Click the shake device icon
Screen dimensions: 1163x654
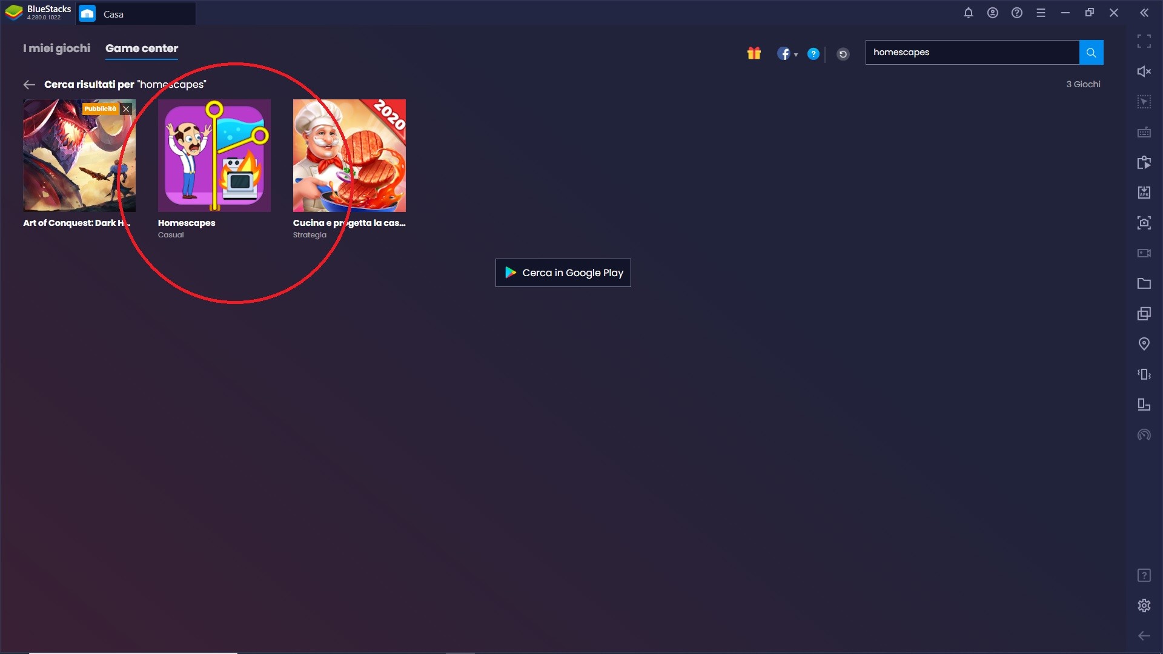pyautogui.click(x=1144, y=374)
